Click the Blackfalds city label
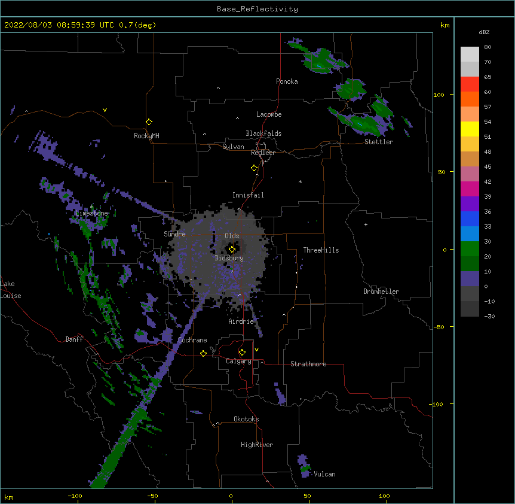Screen dimensions: 515x504 (x=263, y=133)
